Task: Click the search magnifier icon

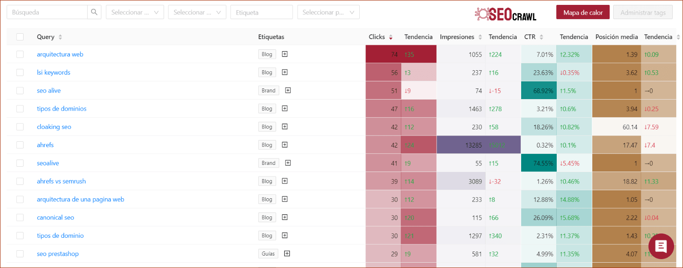Action: coord(94,12)
